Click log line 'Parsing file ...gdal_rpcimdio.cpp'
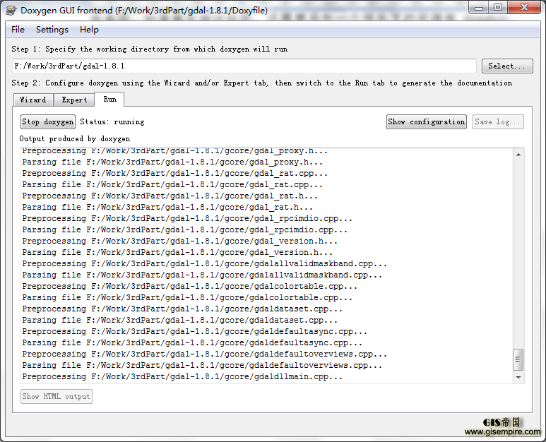546x442 pixels. pyautogui.click(x=184, y=230)
